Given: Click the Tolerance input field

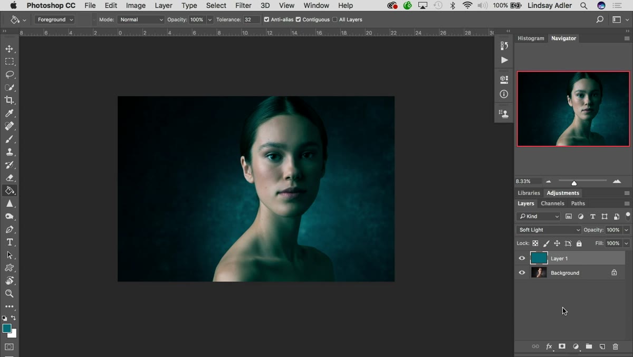Looking at the screenshot, I should tap(252, 20).
